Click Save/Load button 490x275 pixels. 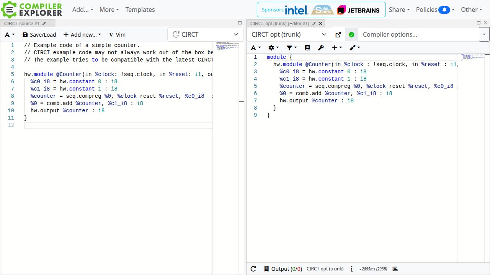click(39, 35)
